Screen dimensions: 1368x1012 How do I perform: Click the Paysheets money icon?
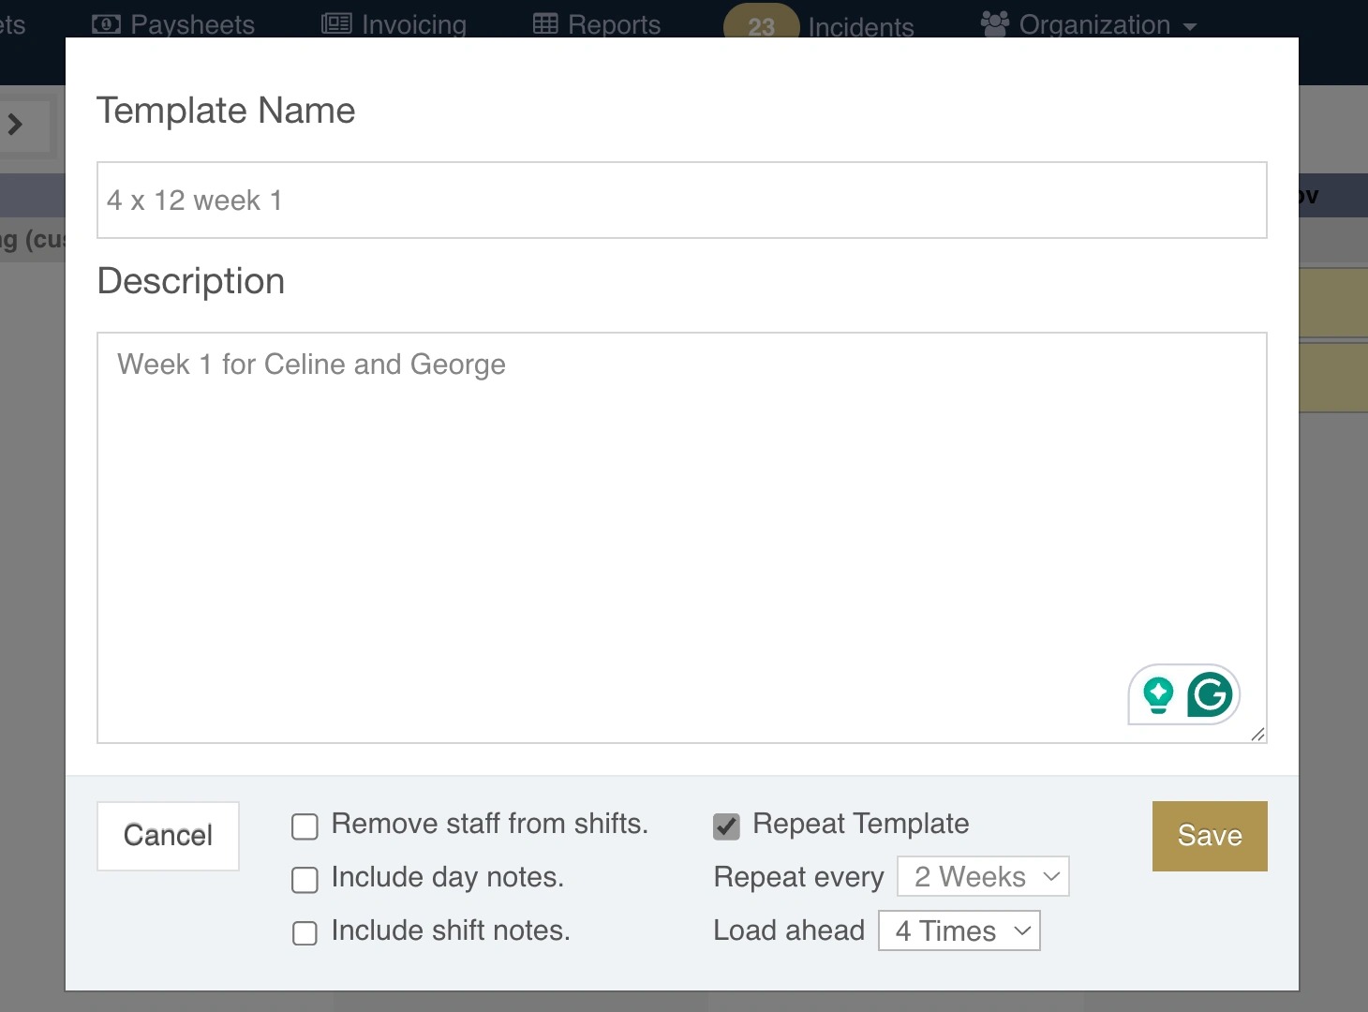[x=106, y=24]
